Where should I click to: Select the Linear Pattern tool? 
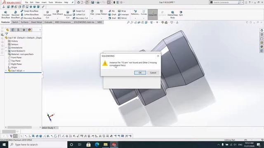[x=101, y=12]
